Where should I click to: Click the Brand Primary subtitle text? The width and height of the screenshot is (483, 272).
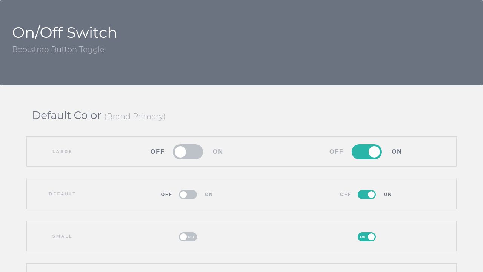pyautogui.click(x=135, y=116)
